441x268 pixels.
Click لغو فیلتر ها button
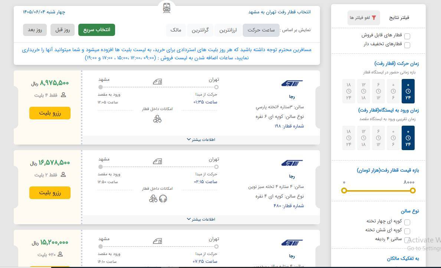364,18
